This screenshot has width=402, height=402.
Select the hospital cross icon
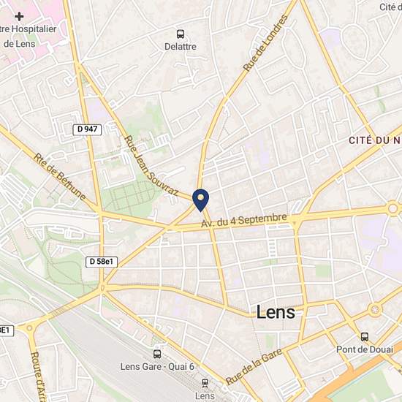tap(19, 17)
